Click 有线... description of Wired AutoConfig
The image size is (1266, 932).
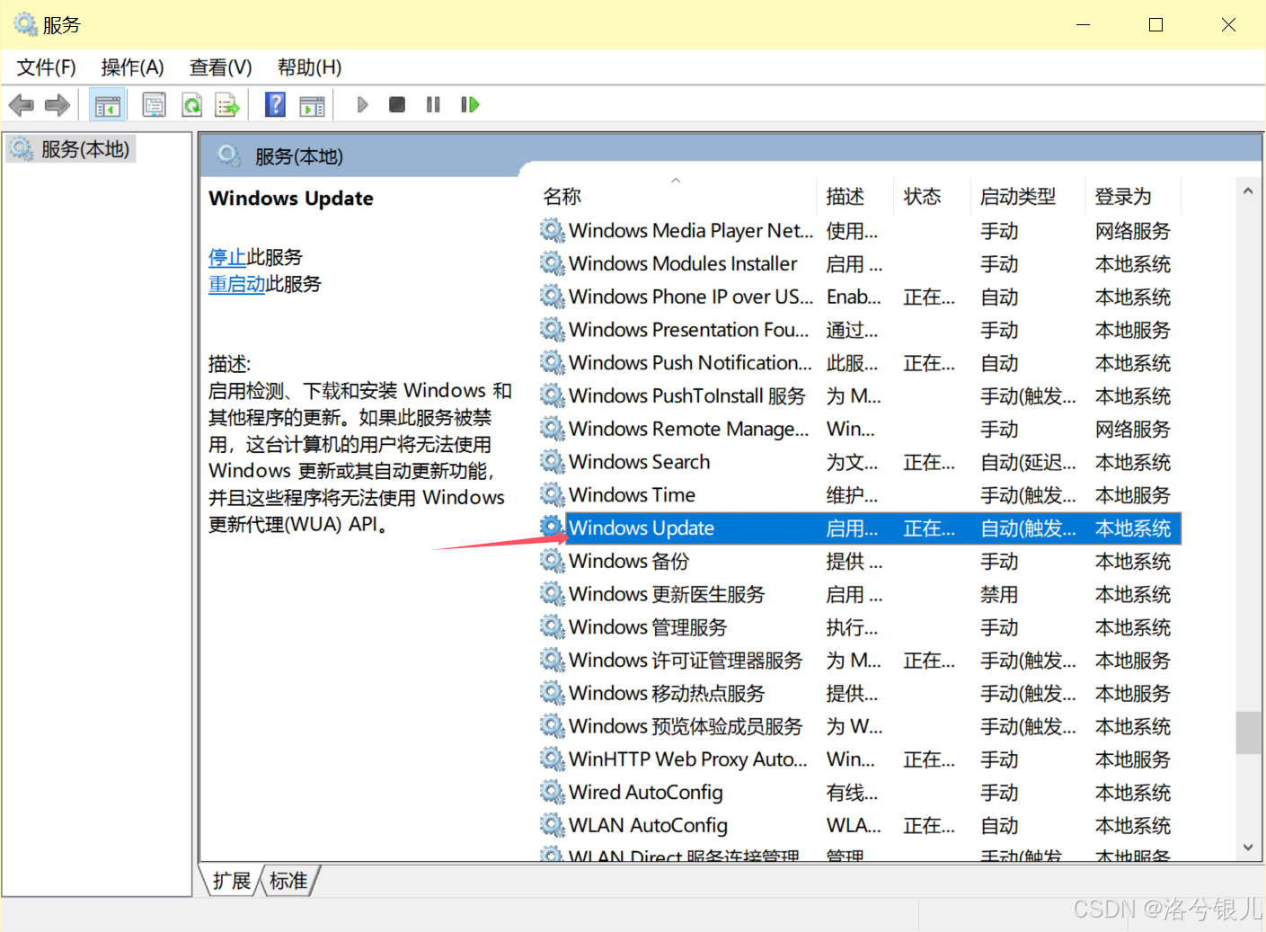(x=852, y=792)
